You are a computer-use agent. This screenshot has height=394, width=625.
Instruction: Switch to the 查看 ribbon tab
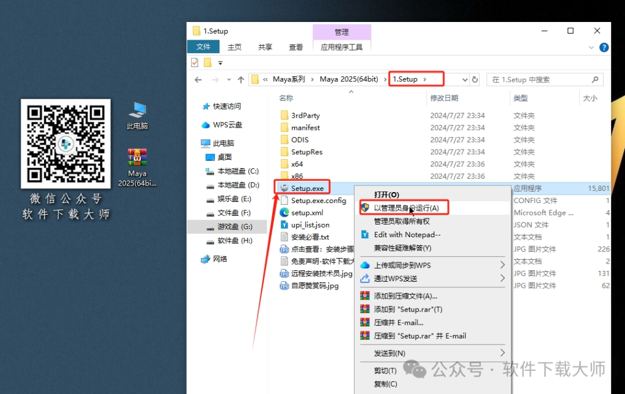(295, 46)
